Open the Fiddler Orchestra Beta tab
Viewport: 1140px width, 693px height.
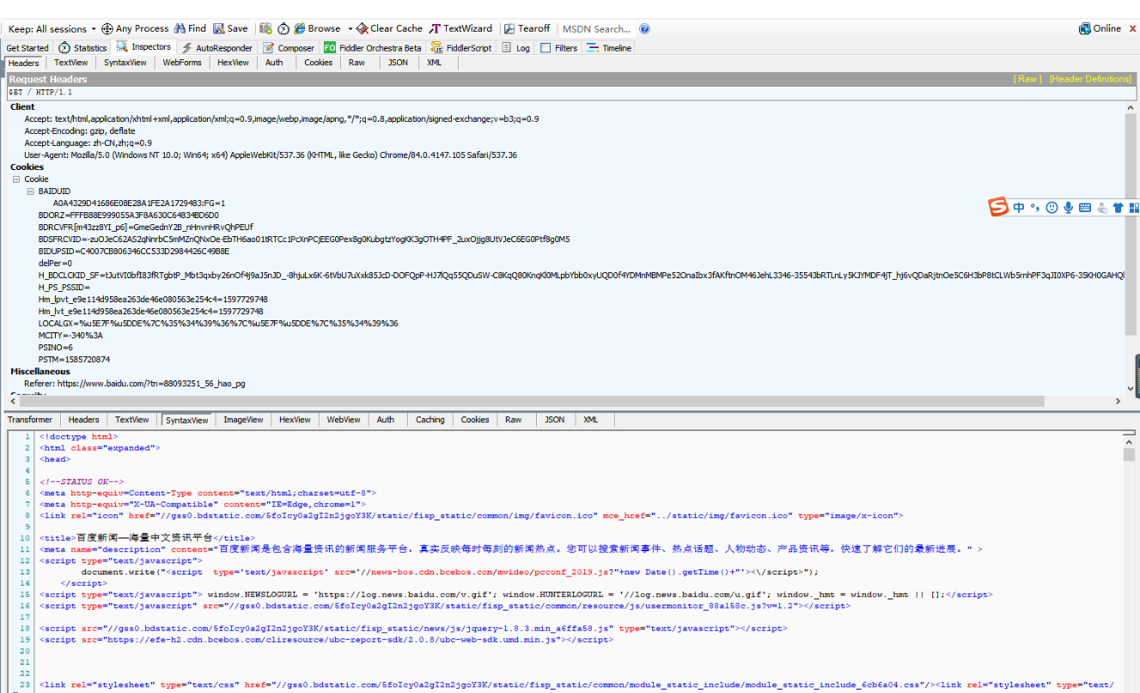373,48
